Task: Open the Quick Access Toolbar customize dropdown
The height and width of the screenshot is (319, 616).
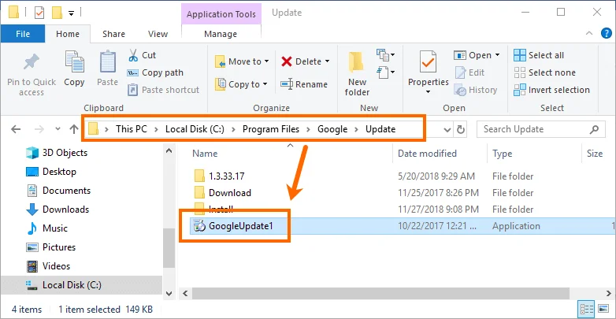Action: (x=71, y=13)
